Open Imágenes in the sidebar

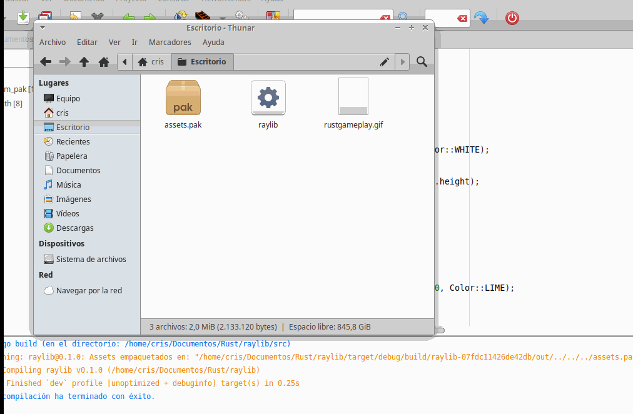pyautogui.click(x=87, y=199)
